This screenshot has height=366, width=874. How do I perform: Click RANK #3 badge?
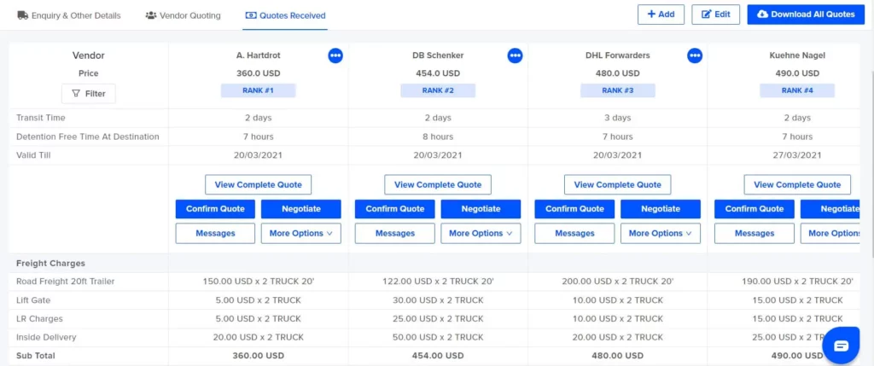(x=618, y=90)
